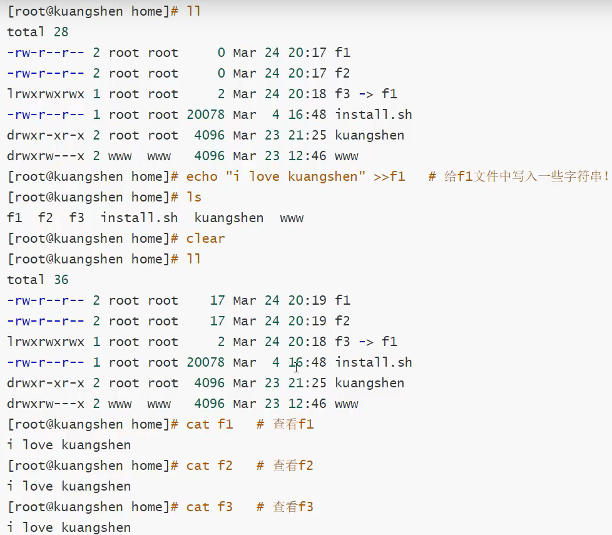The image size is (612, 535).
Task: Click '20078' size under total 36 listing
Action: pos(206,362)
